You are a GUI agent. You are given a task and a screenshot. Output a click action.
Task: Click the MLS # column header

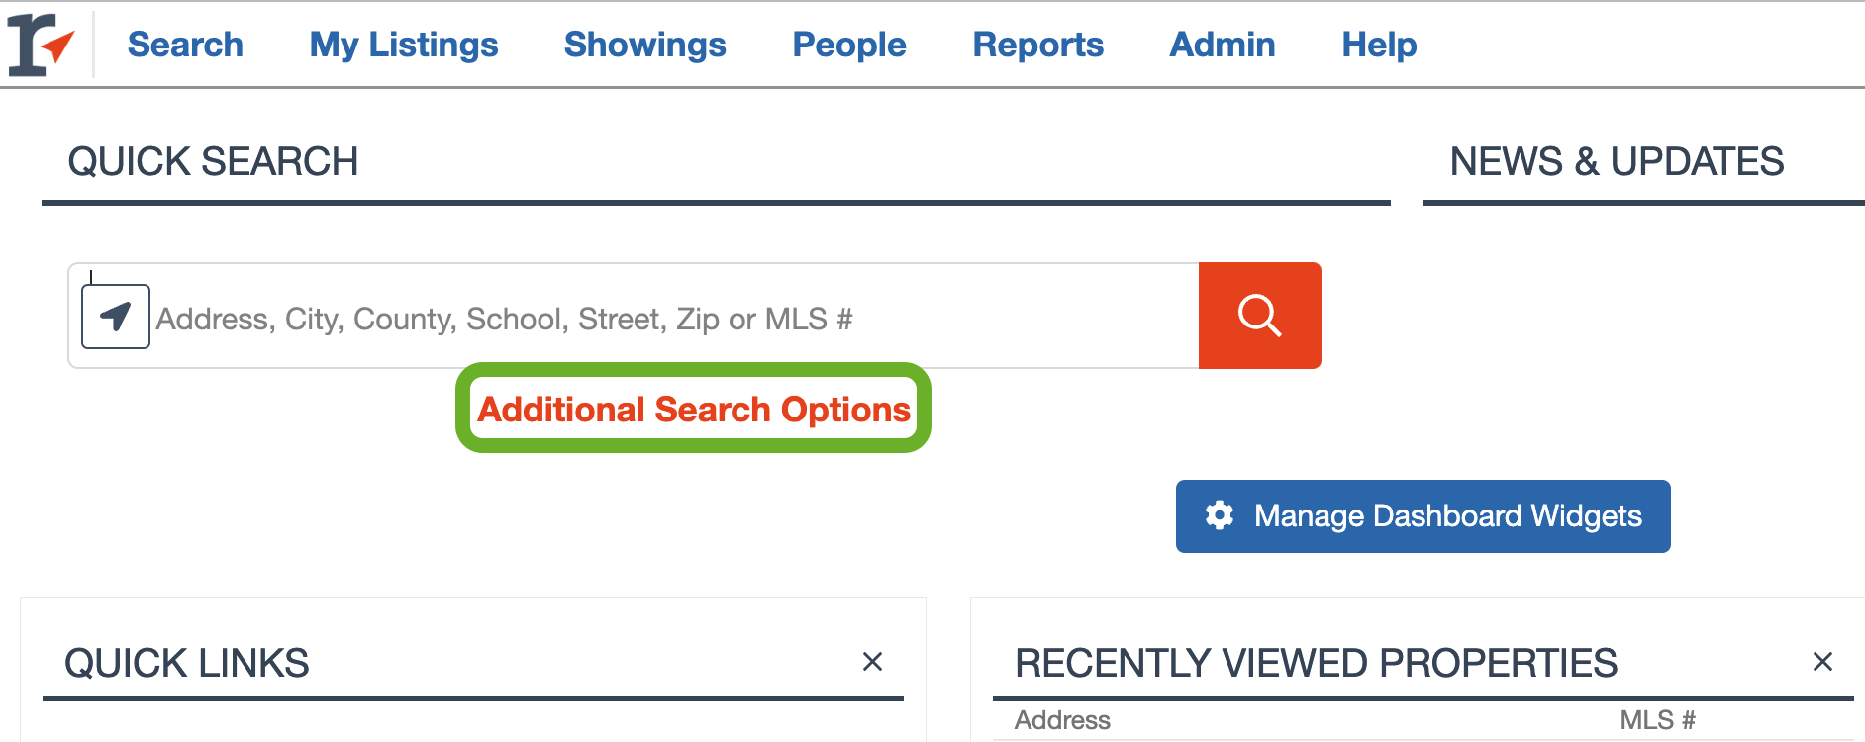click(x=1657, y=720)
